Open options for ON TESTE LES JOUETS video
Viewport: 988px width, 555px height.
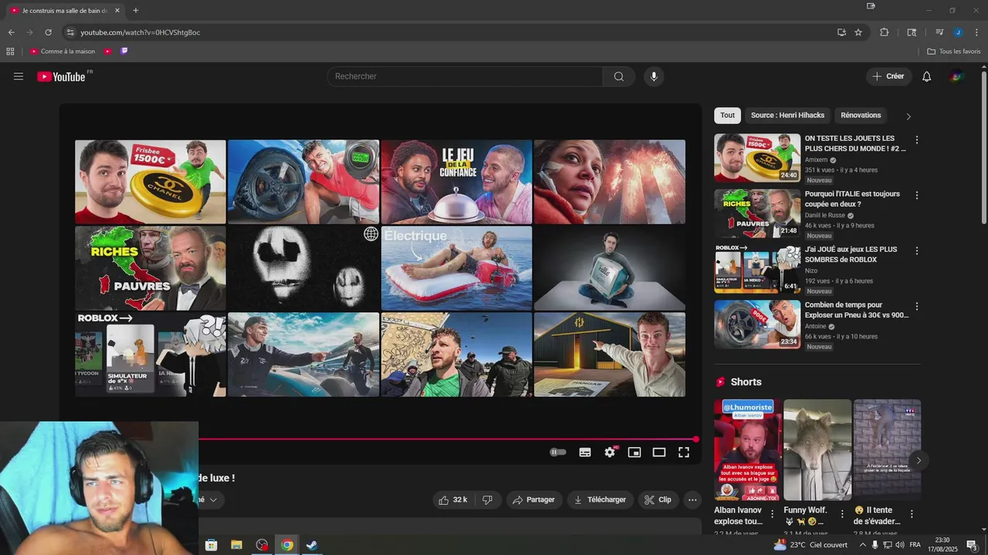click(x=916, y=140)
